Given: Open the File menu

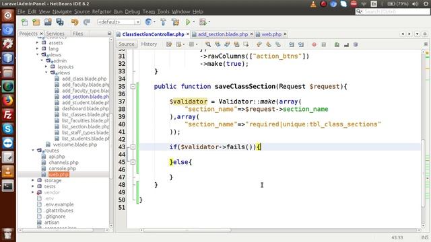Looking at the screenshot, I should pyautogui.click(x=21, y=11).
